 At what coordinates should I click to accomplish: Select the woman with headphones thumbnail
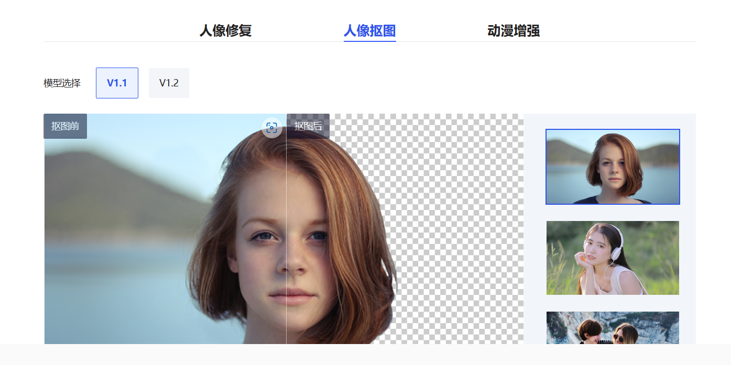click(x=613, y=258)
